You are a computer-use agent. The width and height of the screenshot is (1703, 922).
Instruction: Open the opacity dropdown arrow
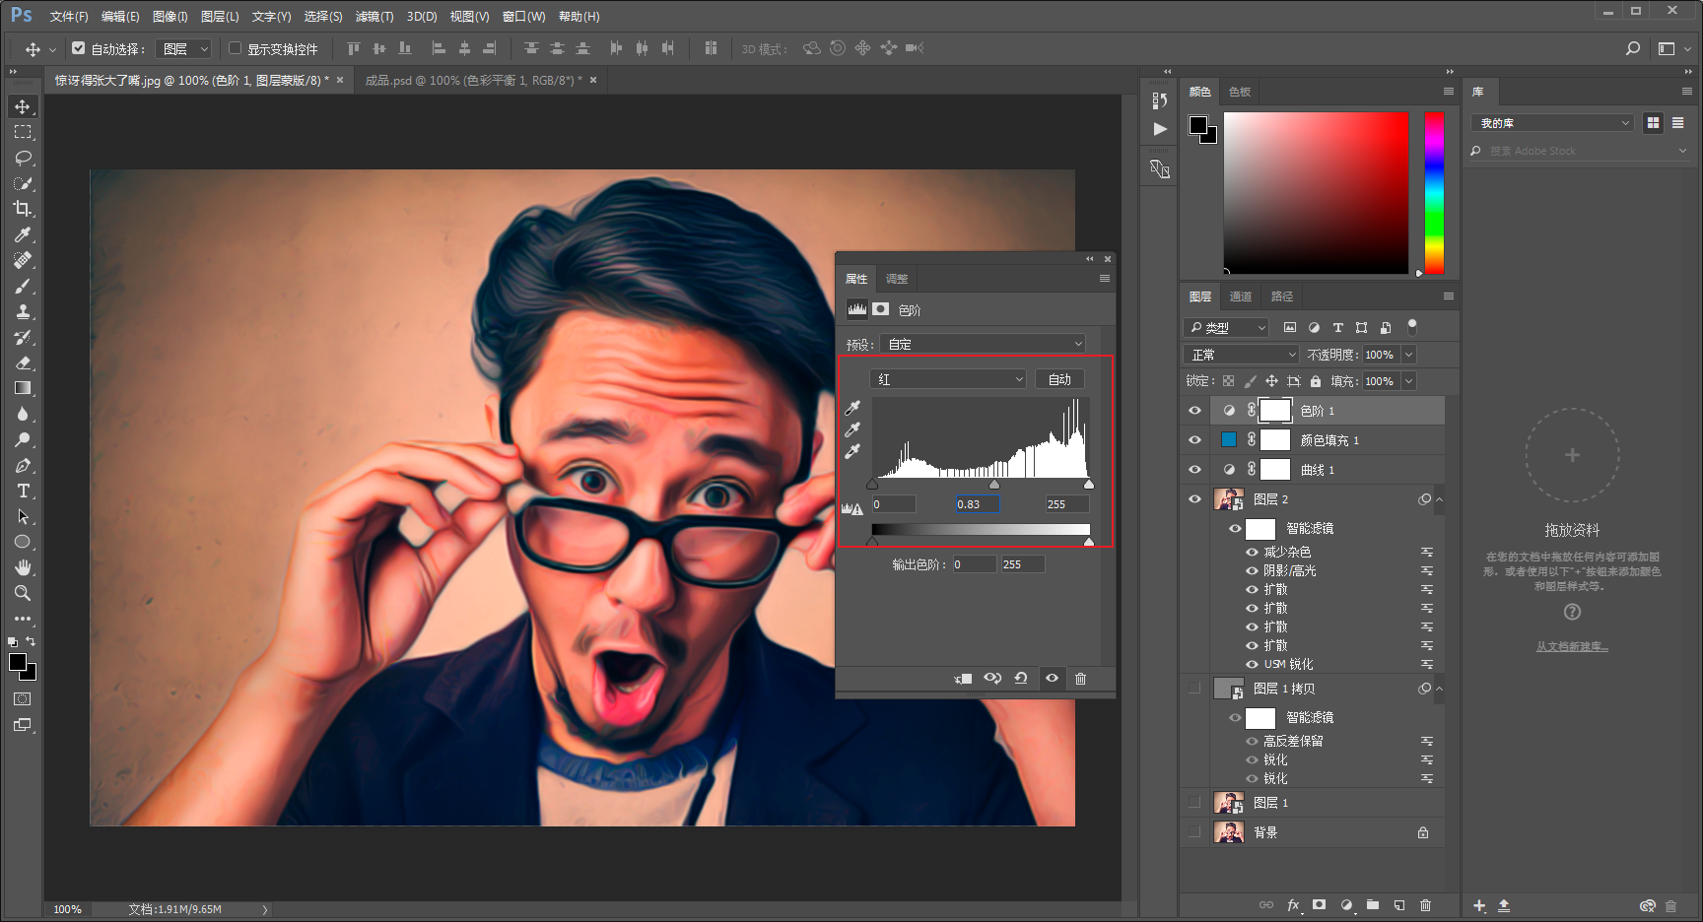pos(1408,355)
